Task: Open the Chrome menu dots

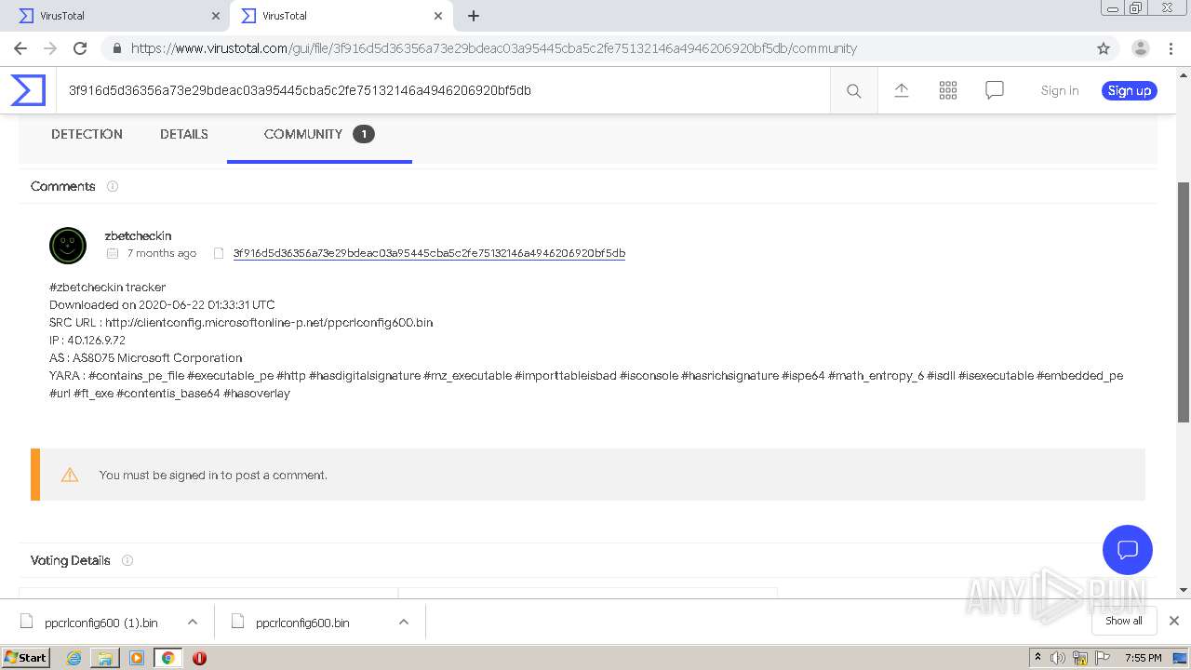Action: [x=1171, y=48]
